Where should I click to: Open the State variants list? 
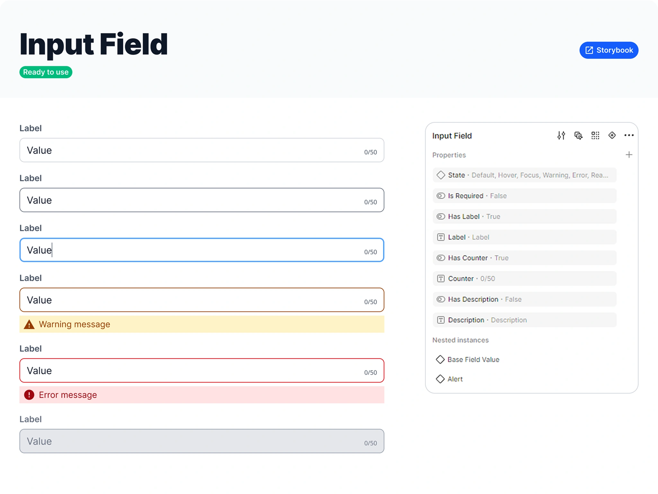[524, 175]
